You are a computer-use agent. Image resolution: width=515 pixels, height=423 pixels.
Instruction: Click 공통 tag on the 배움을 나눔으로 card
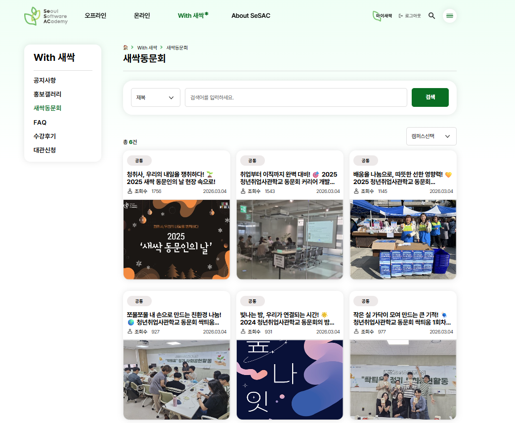point(366,161)
